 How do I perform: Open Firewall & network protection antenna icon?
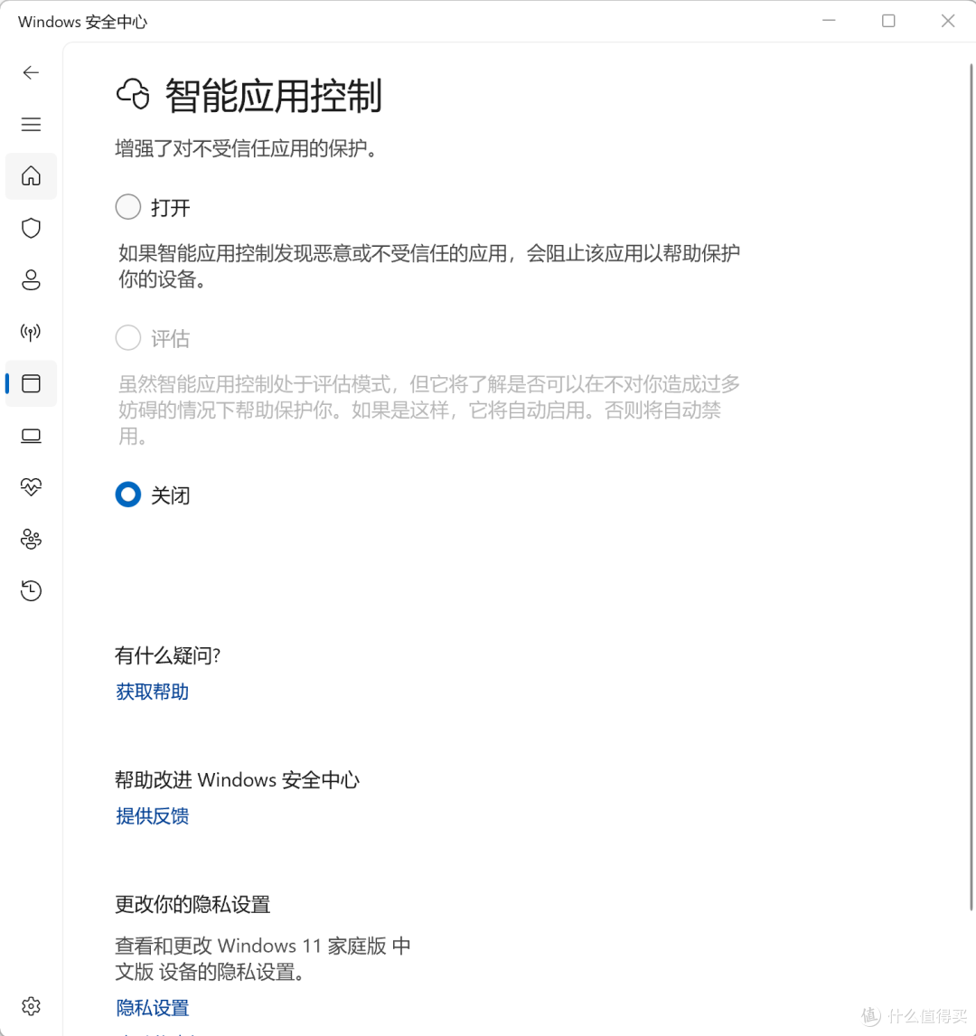(31, 332)
